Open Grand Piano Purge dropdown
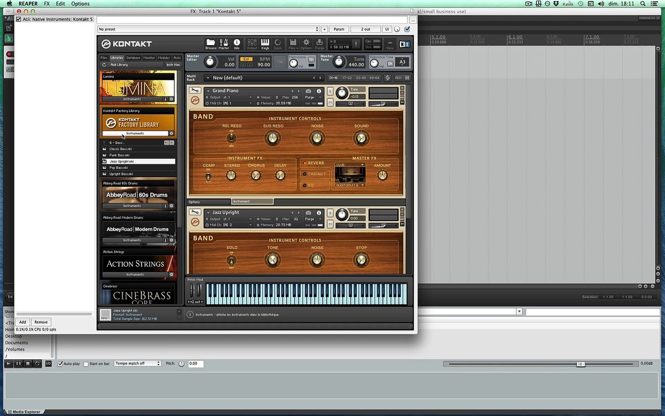Image resolution: width=665 pixels, height=416 pixels. pyautogui.click(x=313, y=97)
